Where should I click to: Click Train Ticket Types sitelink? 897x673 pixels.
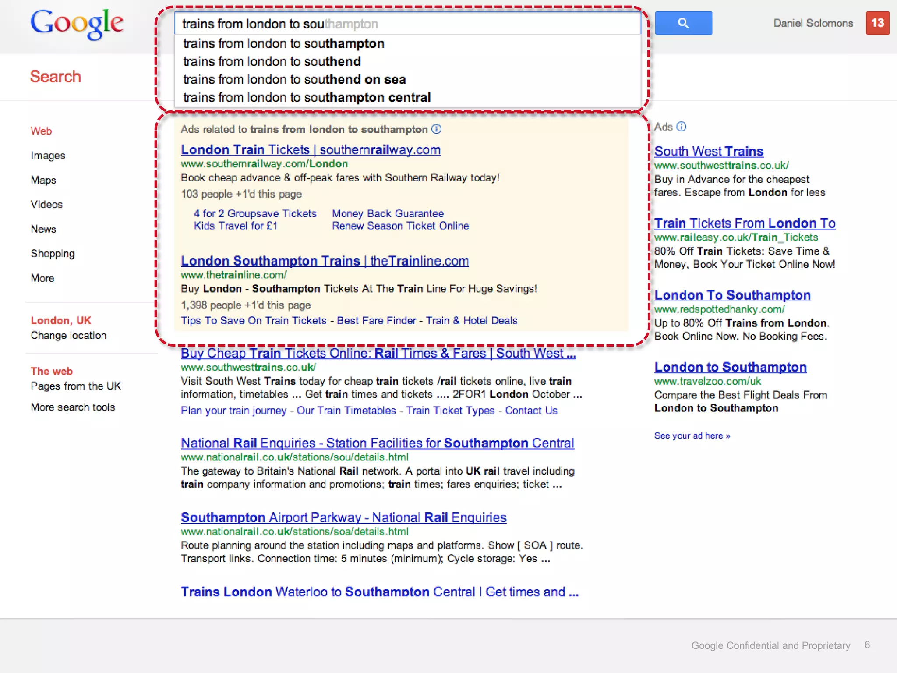point(450,411)
